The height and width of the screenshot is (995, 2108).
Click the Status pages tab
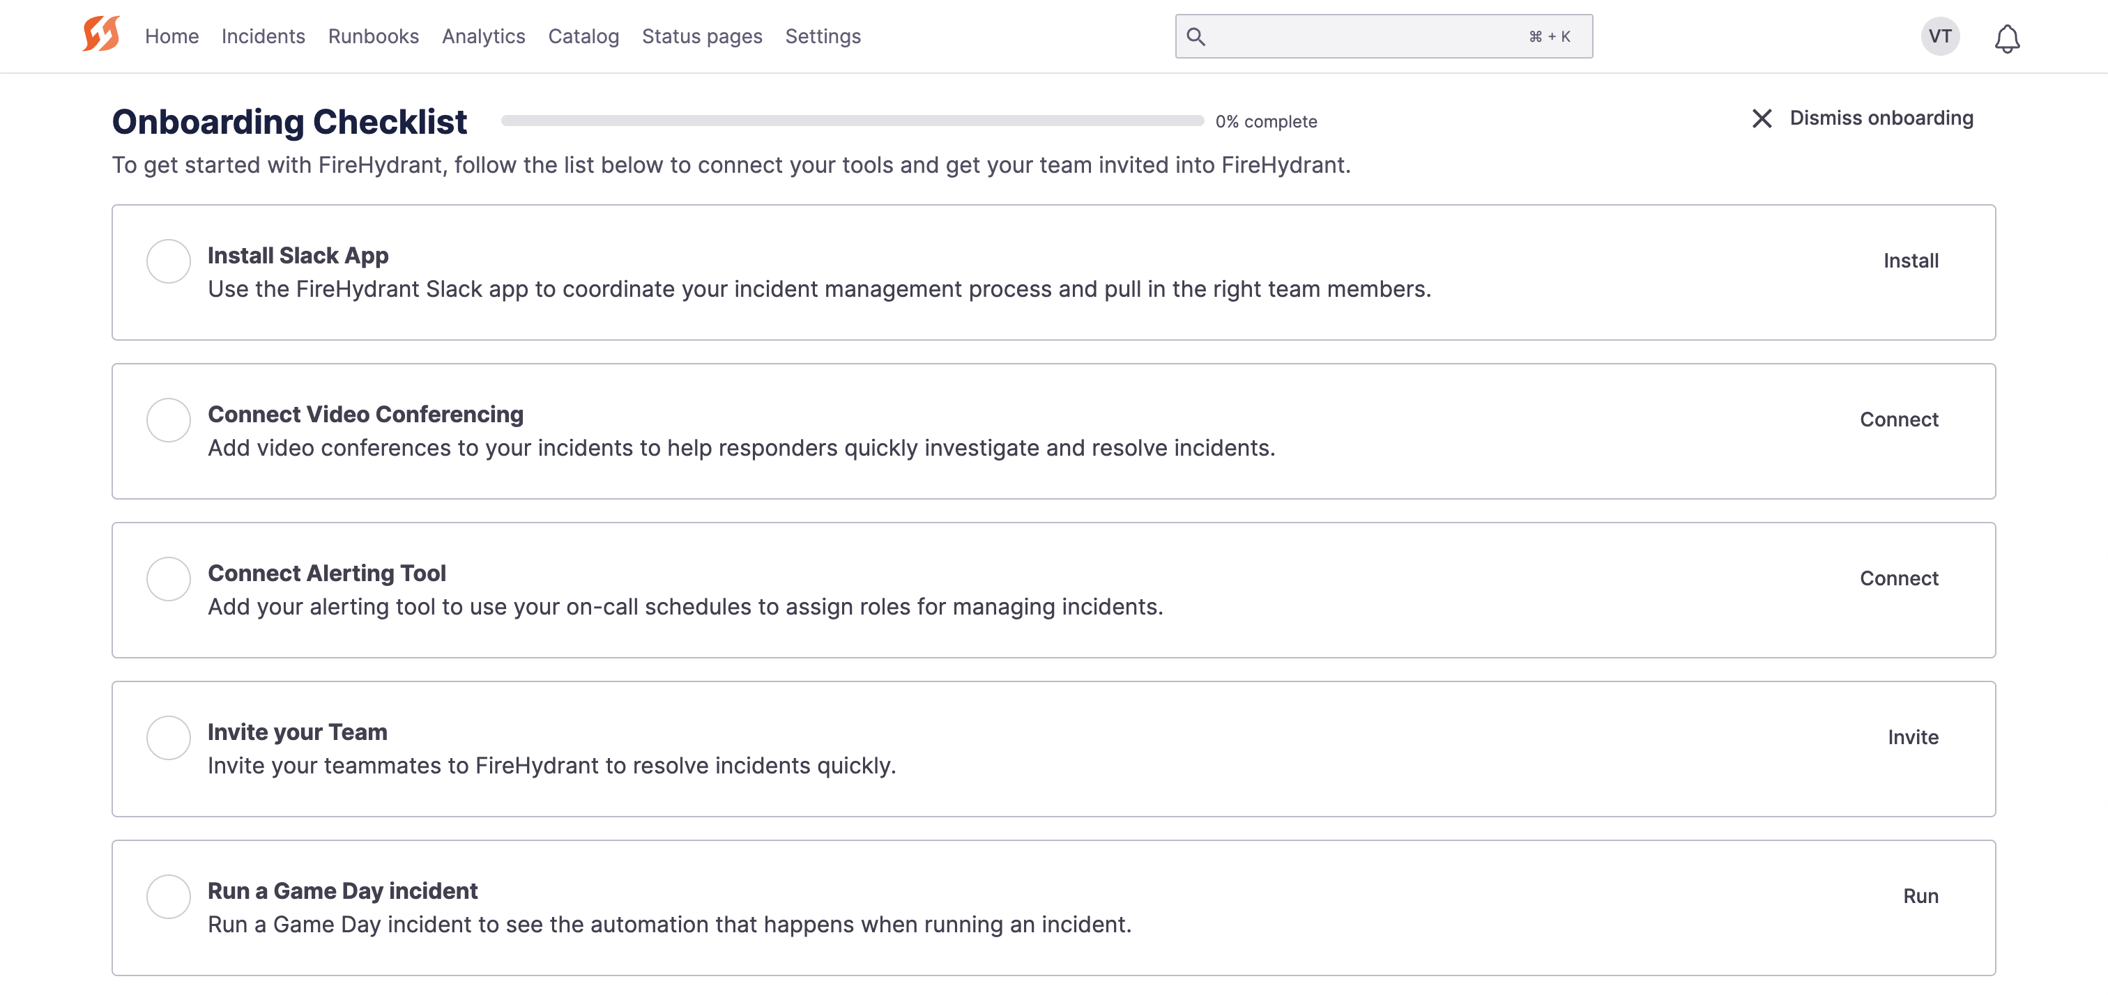pyautogui.click(x=702, y=35)
